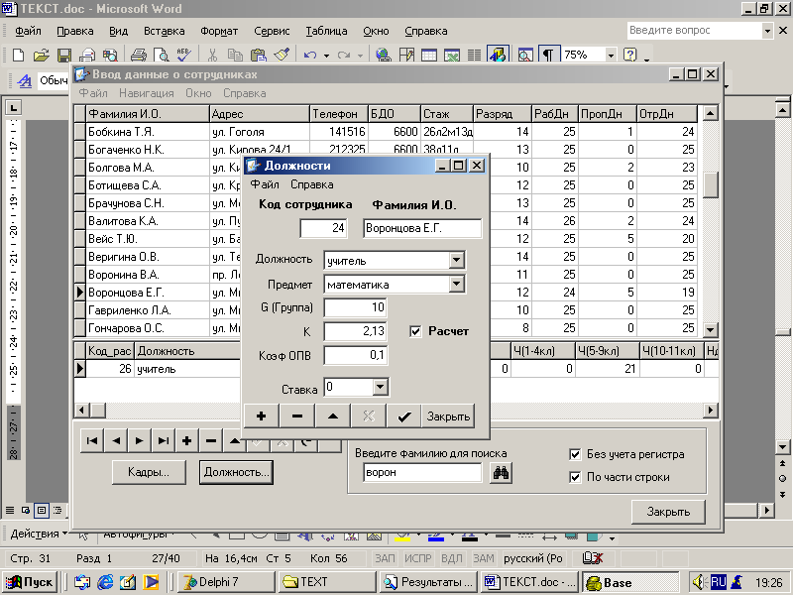Image resolution: width=793 pixels, height=595 pixels.
Task: Click the checkmark post button in Должности dialog
Action: click(403, 416)
